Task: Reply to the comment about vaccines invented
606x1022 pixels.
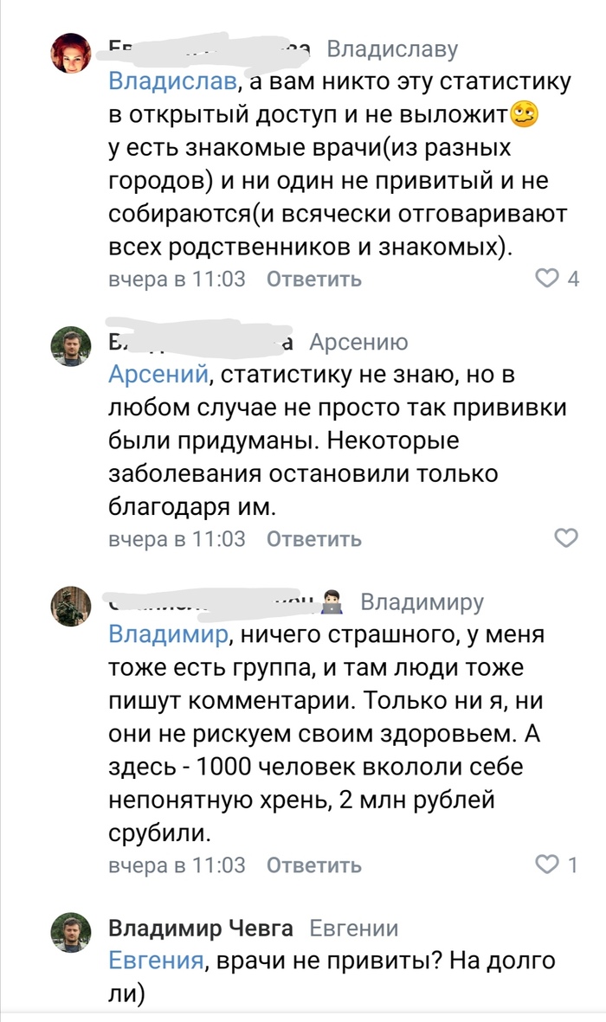Action: (x=313, y=538)
